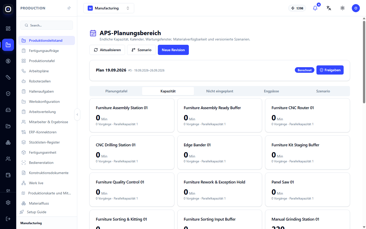Click the Berechnet status badge

click(304, 70)
